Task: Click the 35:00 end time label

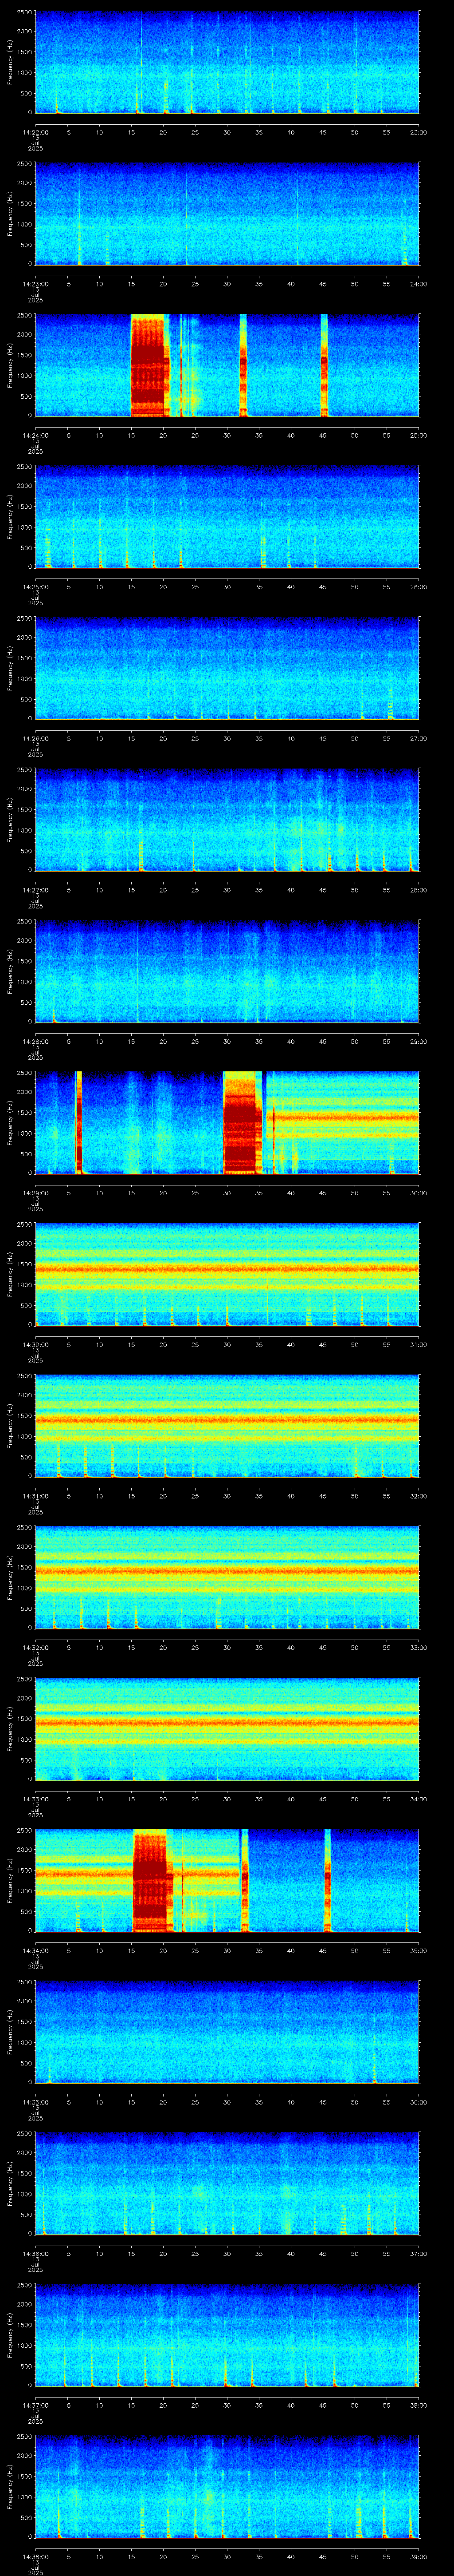Action: (x=418, y=1950)
